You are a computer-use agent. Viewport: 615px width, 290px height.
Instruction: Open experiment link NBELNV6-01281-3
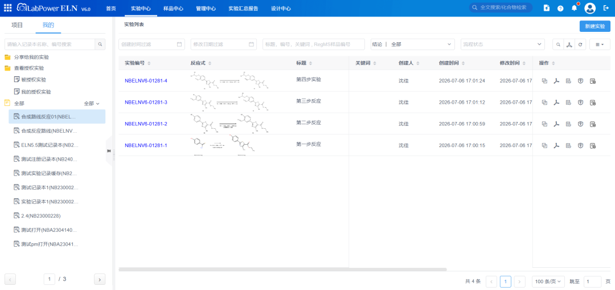146,103
